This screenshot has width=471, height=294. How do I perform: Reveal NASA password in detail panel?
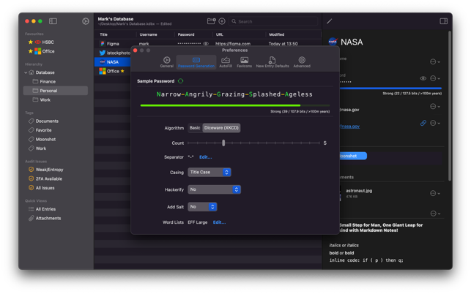click(x=423, y=78)
